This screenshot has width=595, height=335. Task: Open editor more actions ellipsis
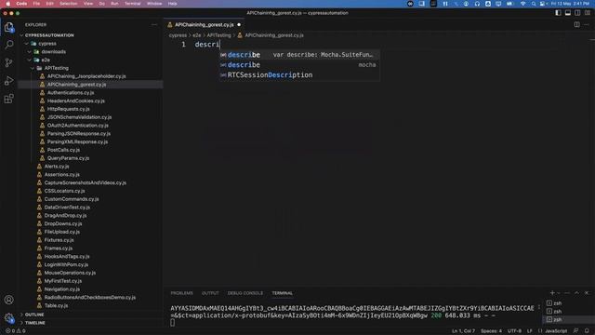[x=587, y=25]
